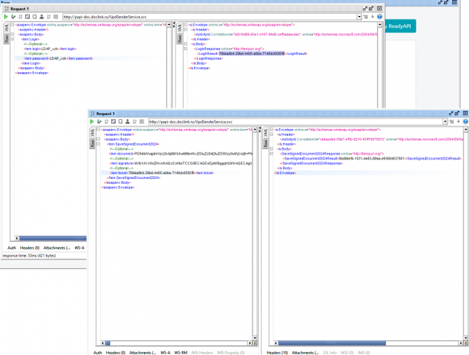Collapse soapenv:Envelope in Login request editor

point(12,25)
